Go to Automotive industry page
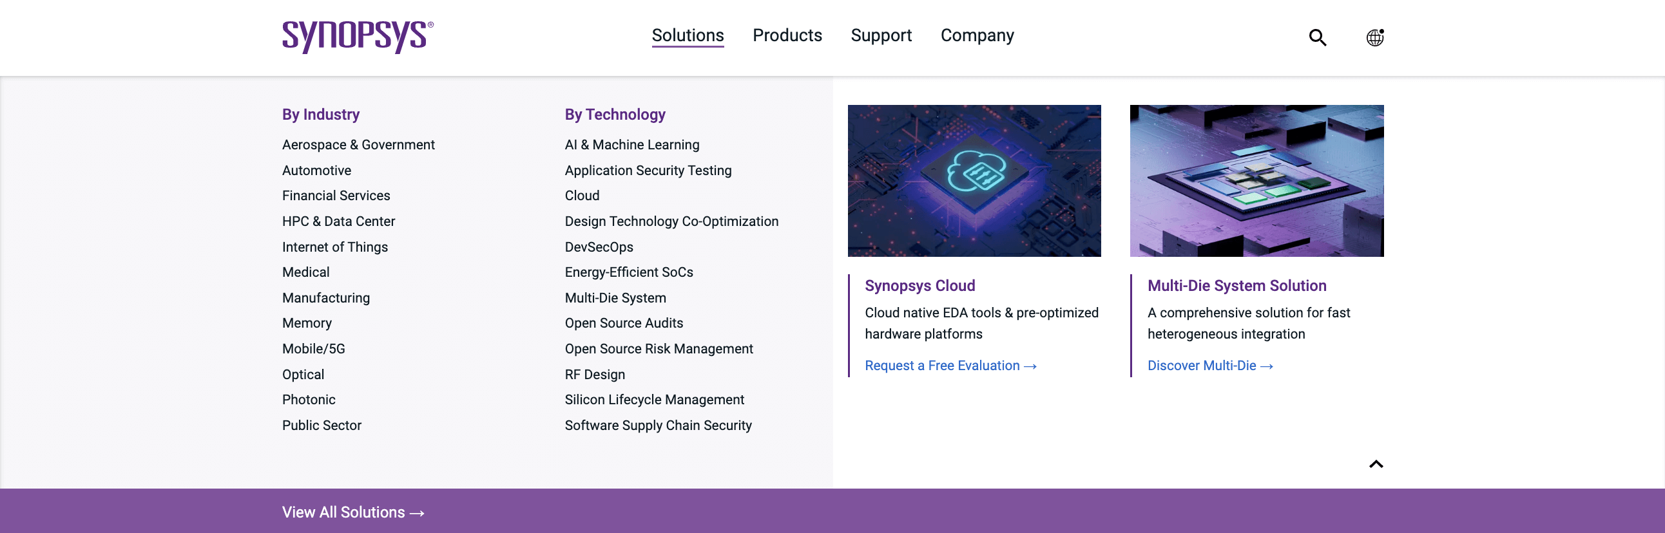1665x533 pixels. tap(317, 171)
